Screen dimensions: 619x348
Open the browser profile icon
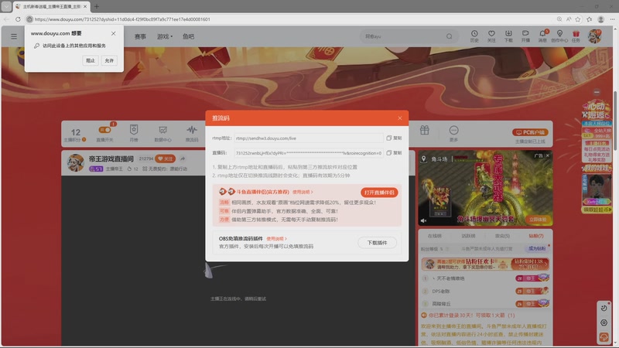tap(601, 19)
